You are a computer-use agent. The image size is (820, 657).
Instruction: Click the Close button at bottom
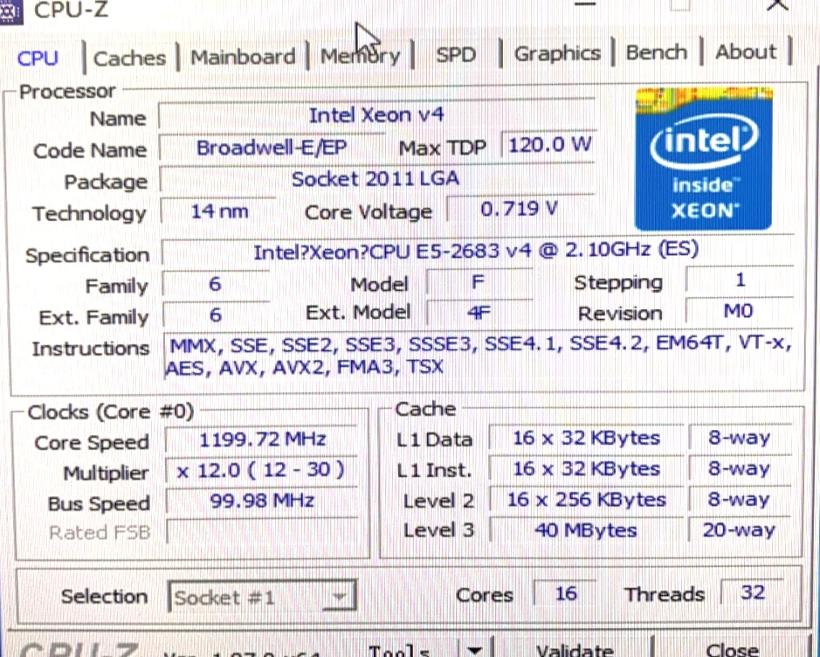pyautogui.click(x=732, y=650)
